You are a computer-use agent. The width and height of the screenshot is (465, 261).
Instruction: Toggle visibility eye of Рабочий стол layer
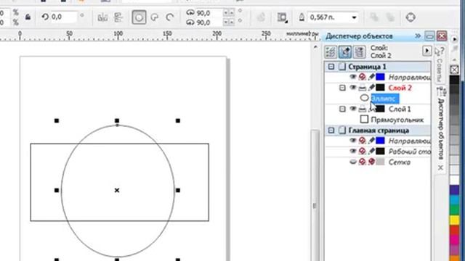pyautogui.click(x=353, y=152)
